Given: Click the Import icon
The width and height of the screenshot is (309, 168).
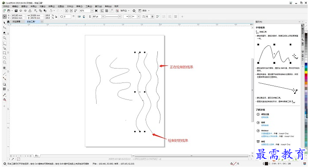Looking at the screenshot, I should coord(66,10).
